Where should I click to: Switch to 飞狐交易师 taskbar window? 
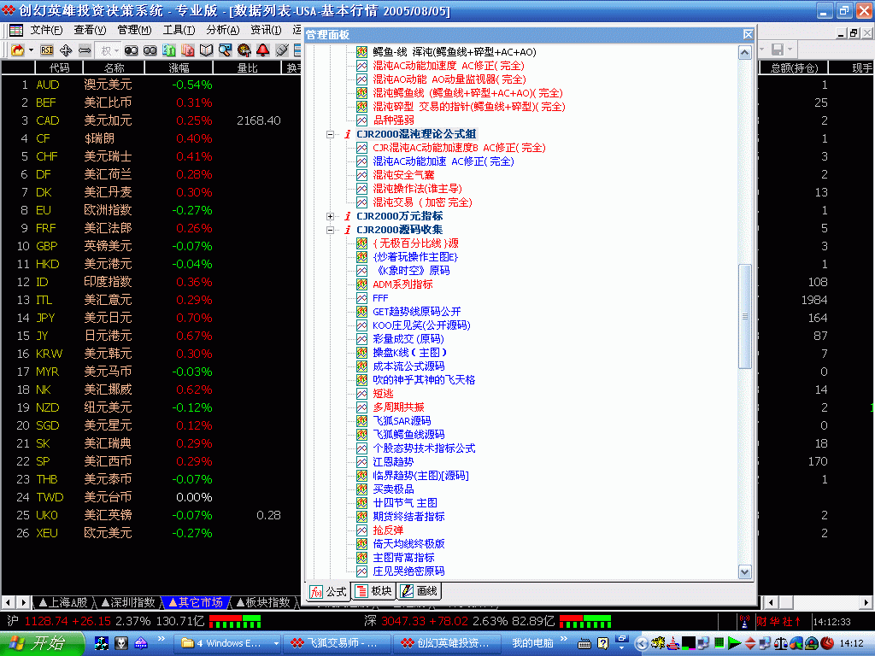336,644
